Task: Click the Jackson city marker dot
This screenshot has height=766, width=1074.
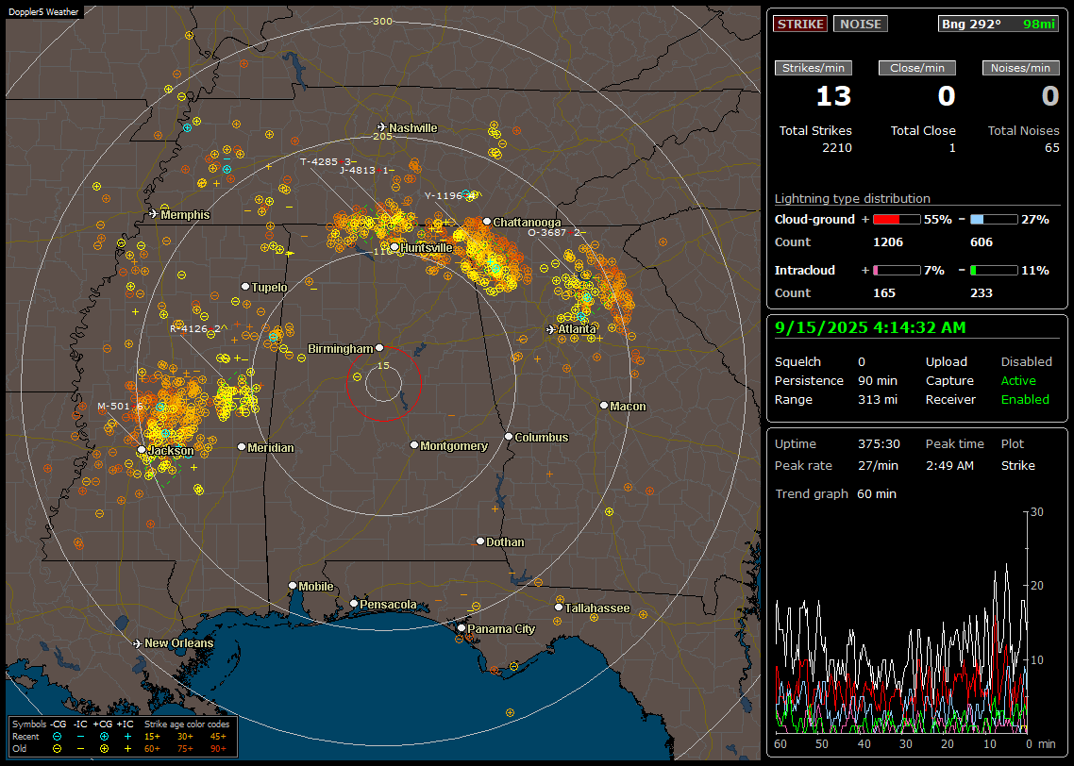Action: tap(142, 450)
